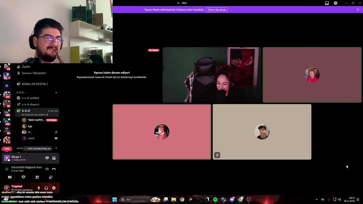
Task: Show hidden system tray icons
Action: click(316, 199)
